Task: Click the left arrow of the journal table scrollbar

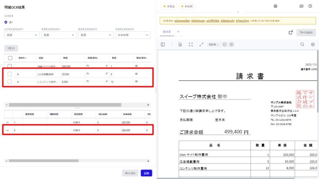Action: (7, 161)
